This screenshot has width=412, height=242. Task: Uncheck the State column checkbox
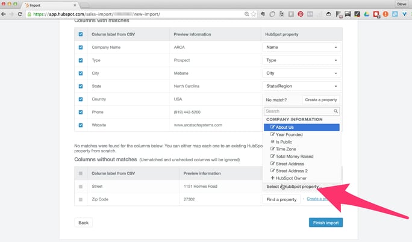[81, 86]
